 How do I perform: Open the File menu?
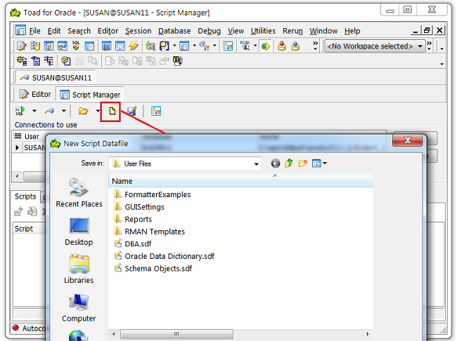click(34, 31)
